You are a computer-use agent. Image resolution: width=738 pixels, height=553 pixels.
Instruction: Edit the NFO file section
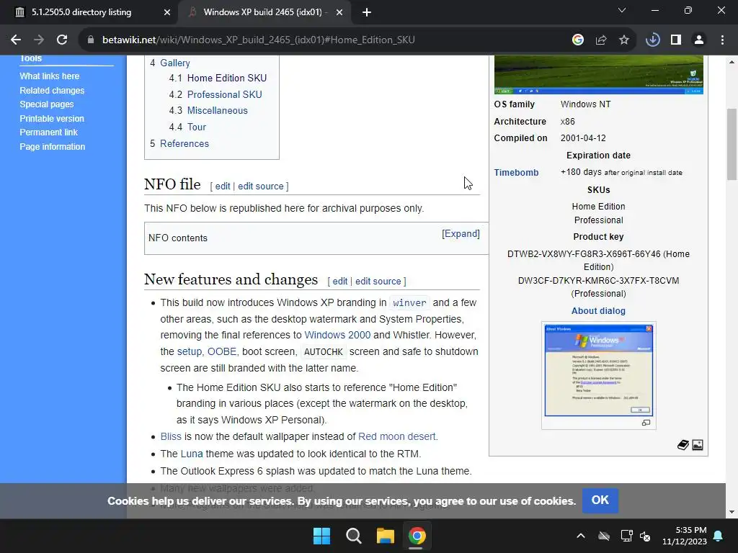pos(223,186)
